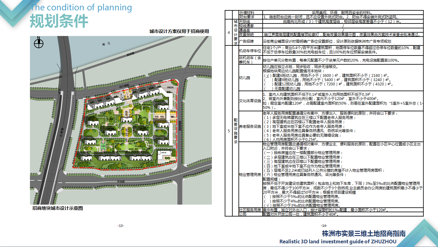
Task: Click the 株洲市实景三维土地招商指南 footer title
Action: [x=364, y=234]
